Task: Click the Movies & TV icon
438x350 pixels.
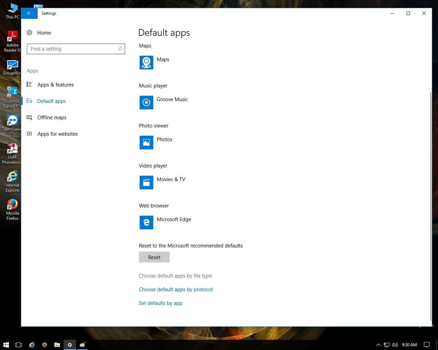Action: click(x=146, y=183)
